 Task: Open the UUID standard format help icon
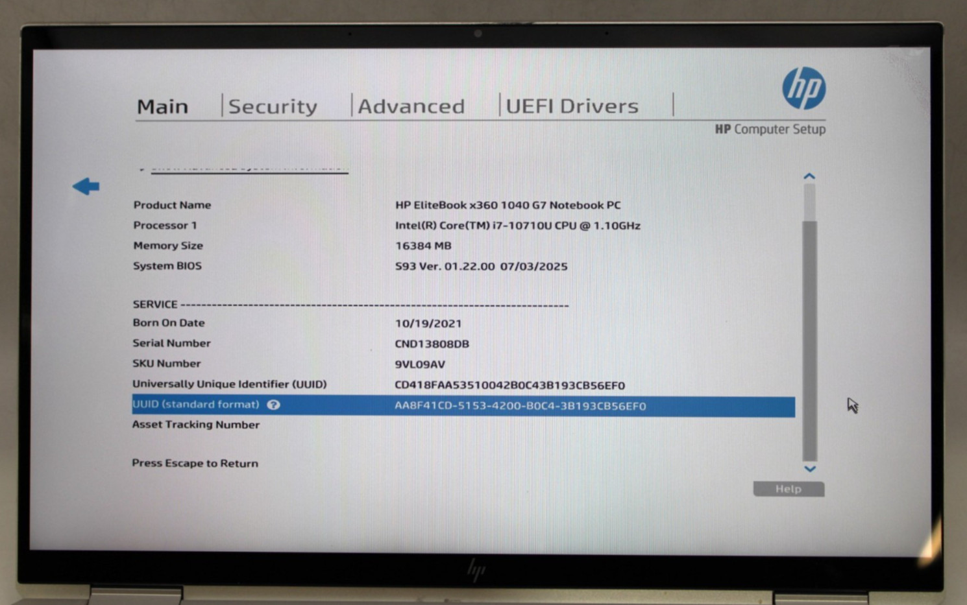(x=273, y=405)
